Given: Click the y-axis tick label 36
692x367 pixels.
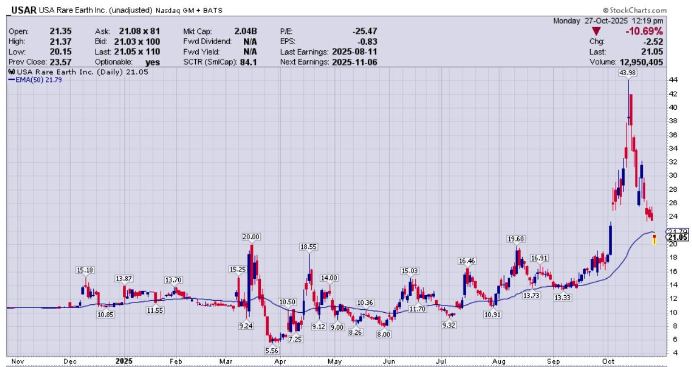Looking at the screenshot, I should [673, 135].
